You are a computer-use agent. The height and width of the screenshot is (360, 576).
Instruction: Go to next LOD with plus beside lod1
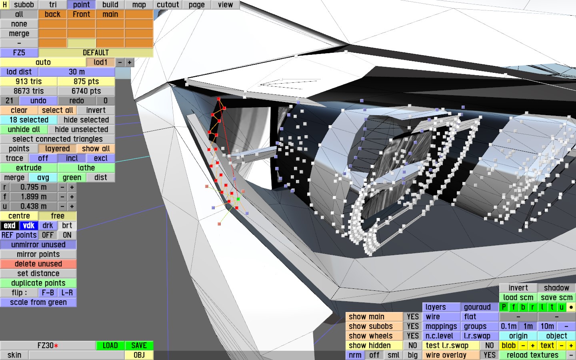130,62
